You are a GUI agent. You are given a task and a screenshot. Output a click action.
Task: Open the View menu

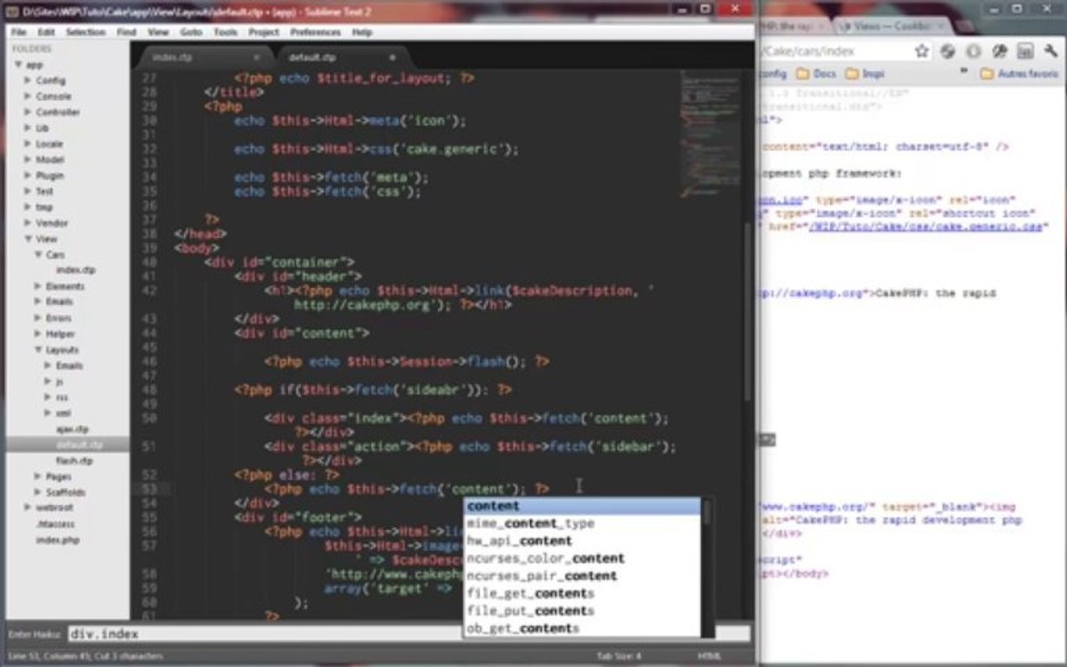point(157,32)
